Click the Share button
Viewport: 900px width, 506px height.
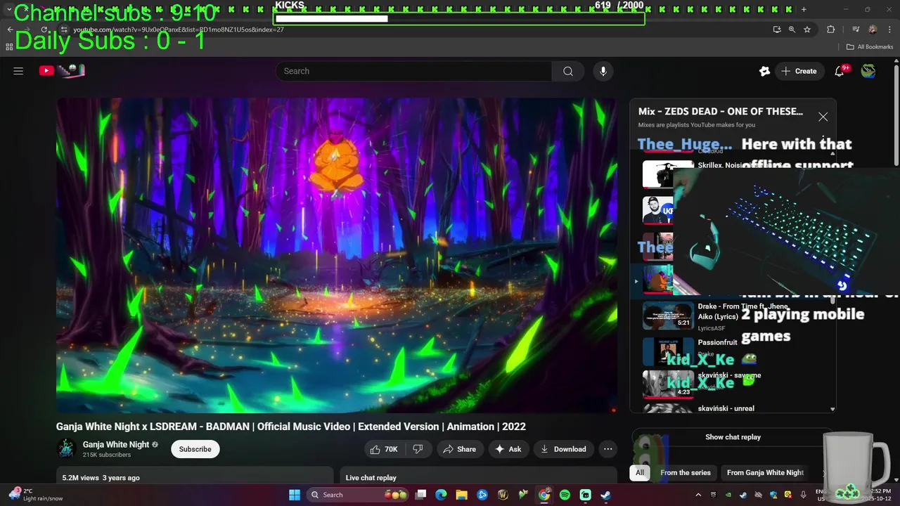click(x=459, y=449)
